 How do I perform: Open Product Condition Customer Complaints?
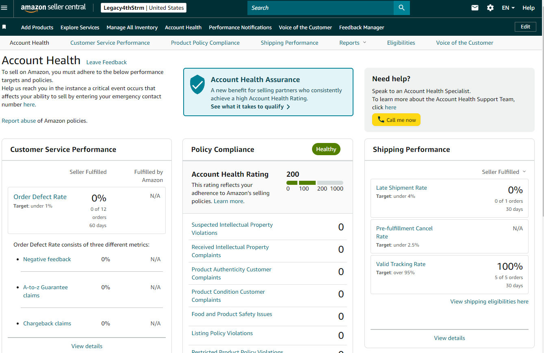[x=228, y=296]
